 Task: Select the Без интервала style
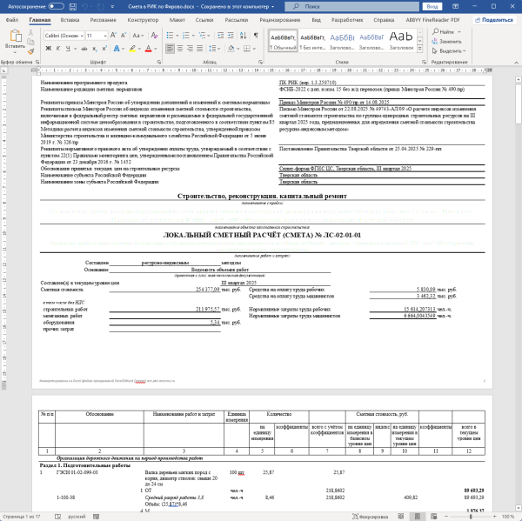(312, 41)
